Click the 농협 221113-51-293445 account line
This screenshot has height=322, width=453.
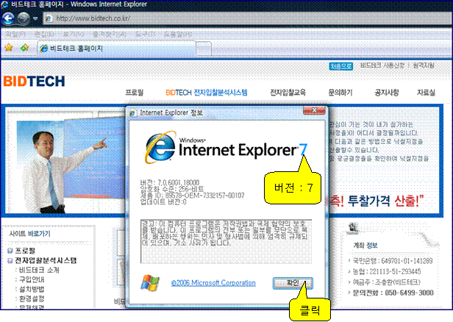[387, 271]
